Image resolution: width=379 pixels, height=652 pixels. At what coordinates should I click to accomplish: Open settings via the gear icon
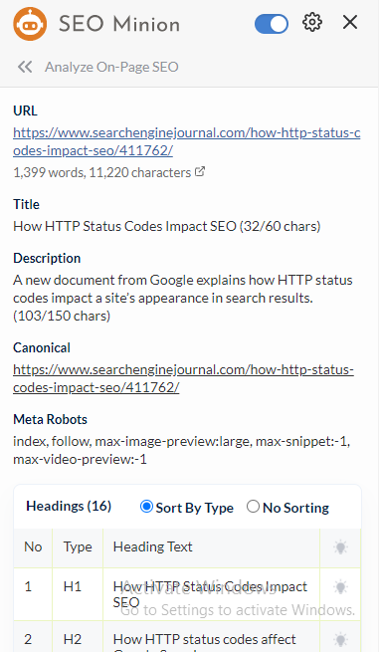[x=312, y=22]
